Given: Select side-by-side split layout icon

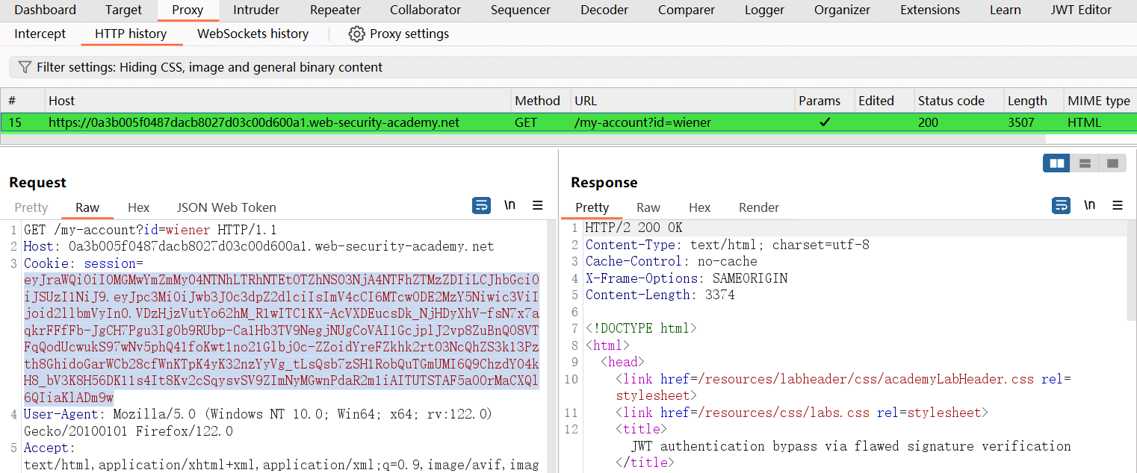Looking at the screenshot, I should 1056,163.
